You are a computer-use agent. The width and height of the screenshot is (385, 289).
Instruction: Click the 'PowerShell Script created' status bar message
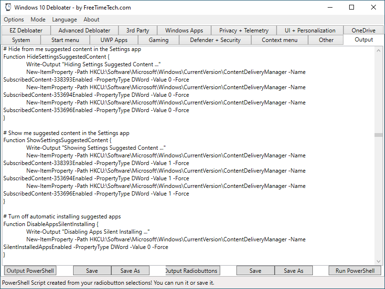point(108,283)
